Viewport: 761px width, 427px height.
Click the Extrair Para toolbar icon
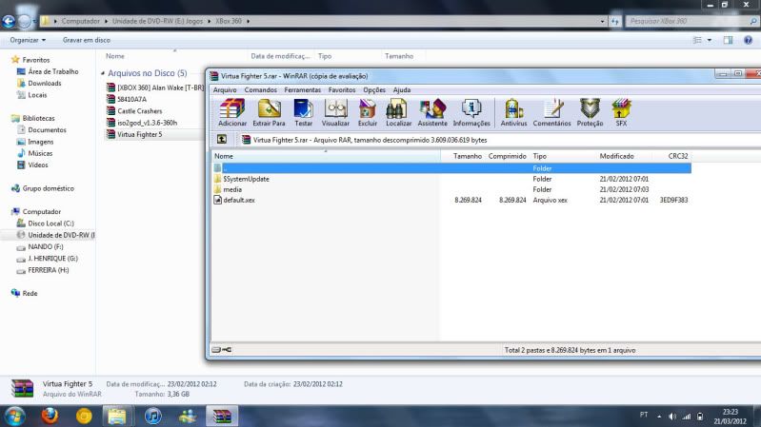269,112
